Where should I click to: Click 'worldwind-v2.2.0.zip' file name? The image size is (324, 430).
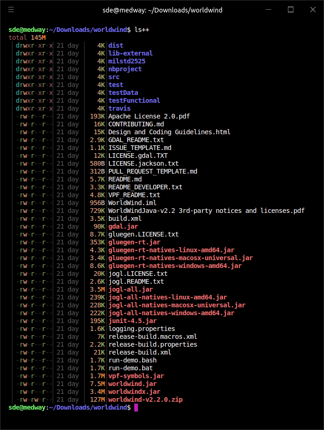pos(145,399)
